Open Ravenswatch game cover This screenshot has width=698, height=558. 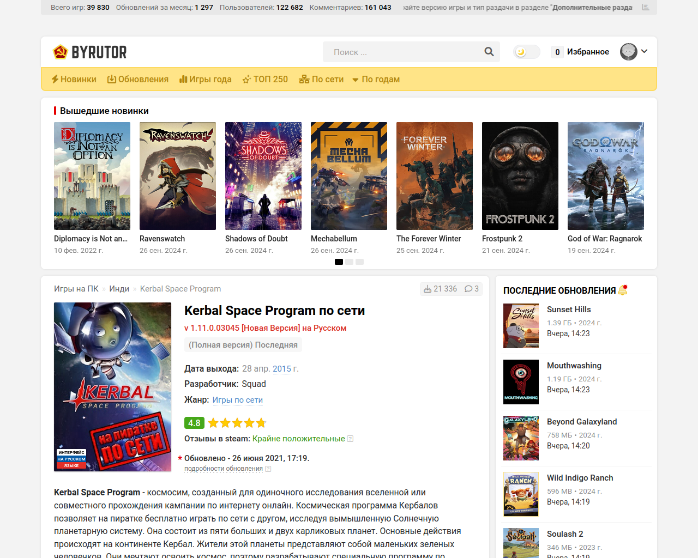(178, 176)
